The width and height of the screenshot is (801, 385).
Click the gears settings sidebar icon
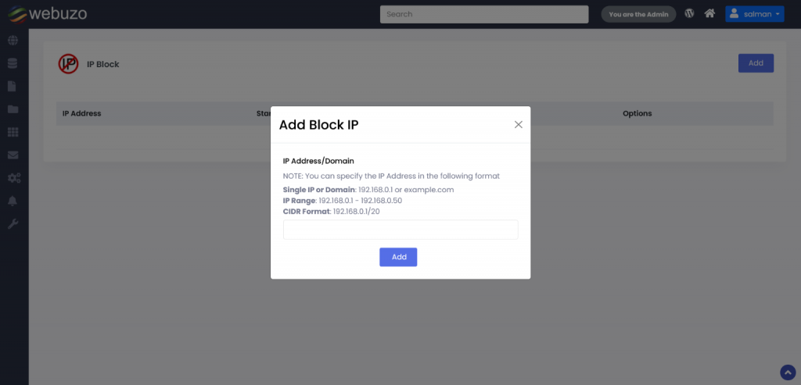[13, 178]
